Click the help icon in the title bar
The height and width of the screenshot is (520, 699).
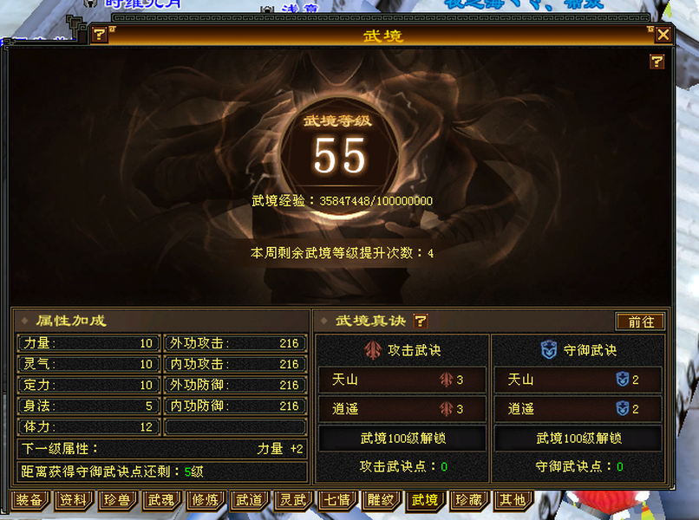(x=100, y=35)
